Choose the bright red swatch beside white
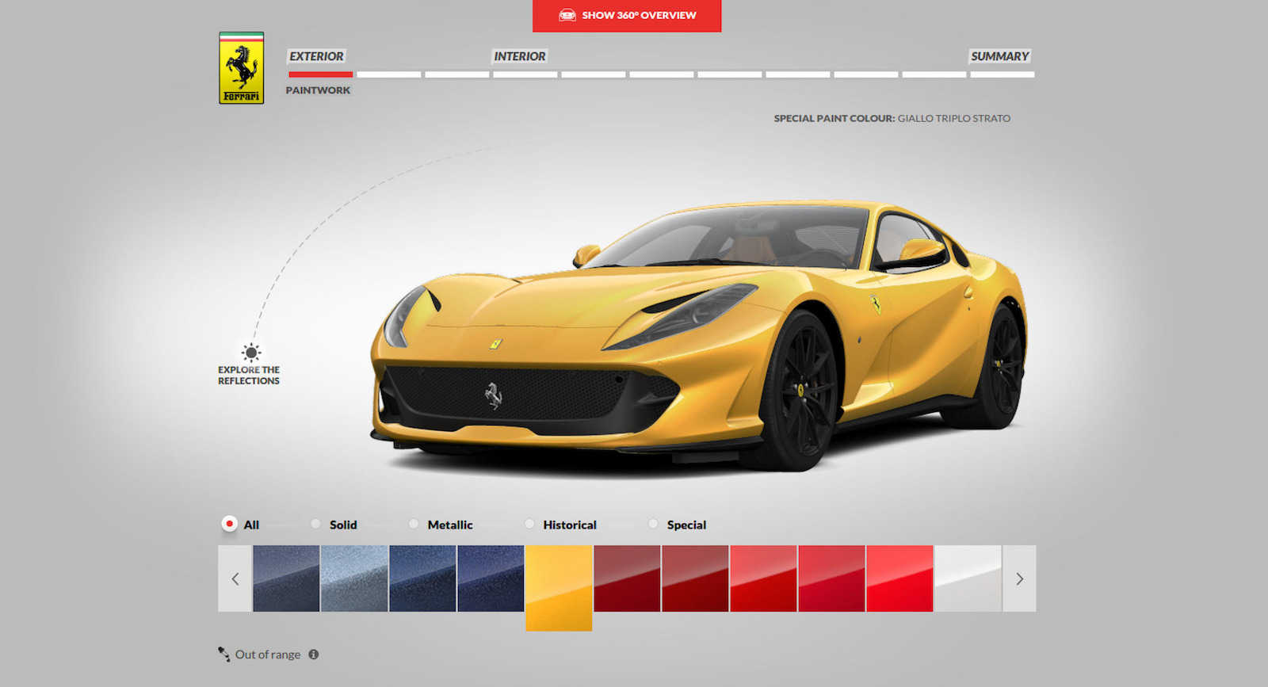Image resolution: width=1268 pixels, height=687 pixels. [x=899, y=578]
